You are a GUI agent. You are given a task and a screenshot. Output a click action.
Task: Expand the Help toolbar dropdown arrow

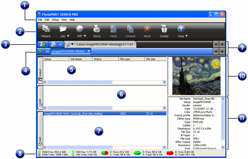pos(186,36)
